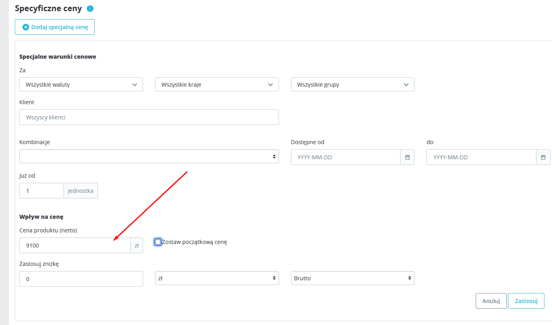Click the zł suffix beside product price
552x325 pixels.
pos(137,246)
